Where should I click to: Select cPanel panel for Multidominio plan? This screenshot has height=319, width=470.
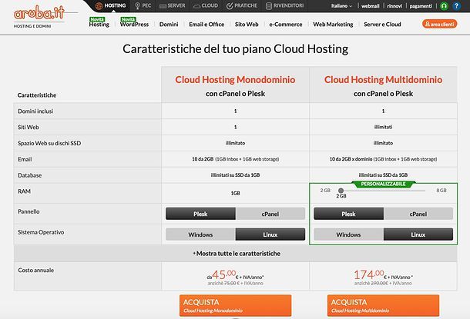(418, 214)
